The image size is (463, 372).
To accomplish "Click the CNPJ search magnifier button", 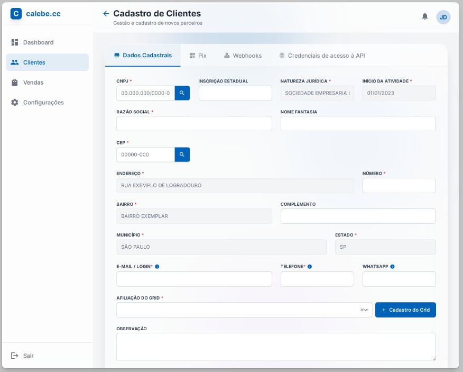I will (x=182, y=93).
